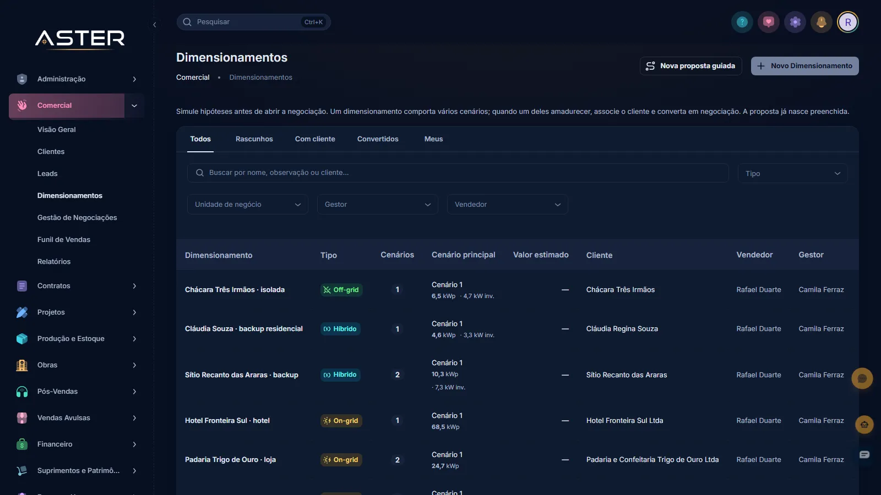Viewport: 881px width, 495px height.
Task: Select the Todos tab
Action: [200, 139]
